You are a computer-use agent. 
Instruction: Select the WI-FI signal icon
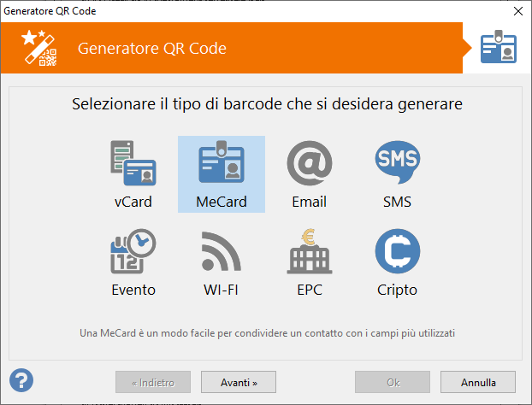point(221,252)
